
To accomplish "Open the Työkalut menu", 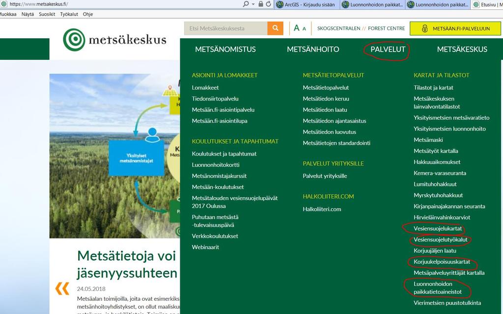I will [x=69, y=14].
